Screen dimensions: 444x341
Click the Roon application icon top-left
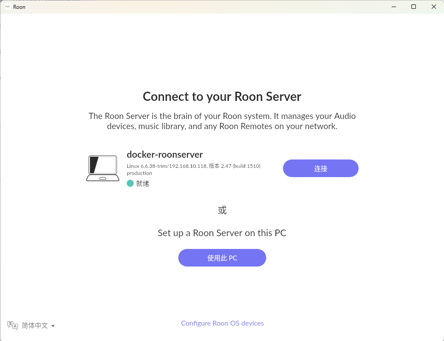7,7
